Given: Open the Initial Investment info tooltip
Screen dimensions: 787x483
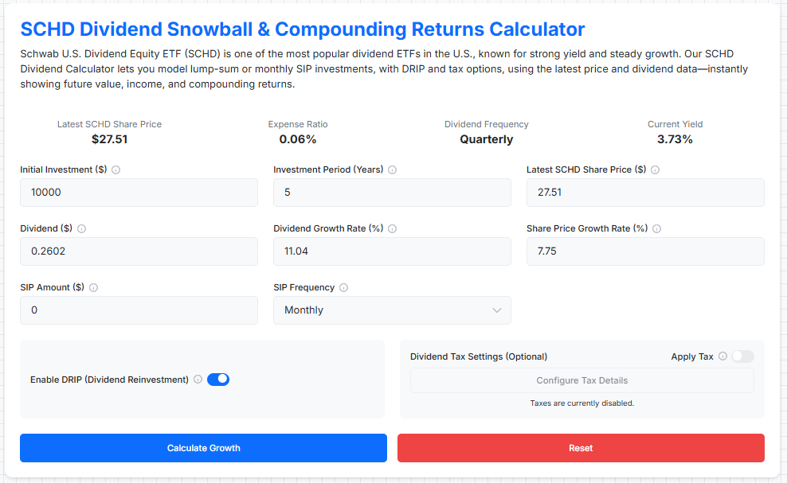Looking at the screenshot, I should (x=116, y=169).
